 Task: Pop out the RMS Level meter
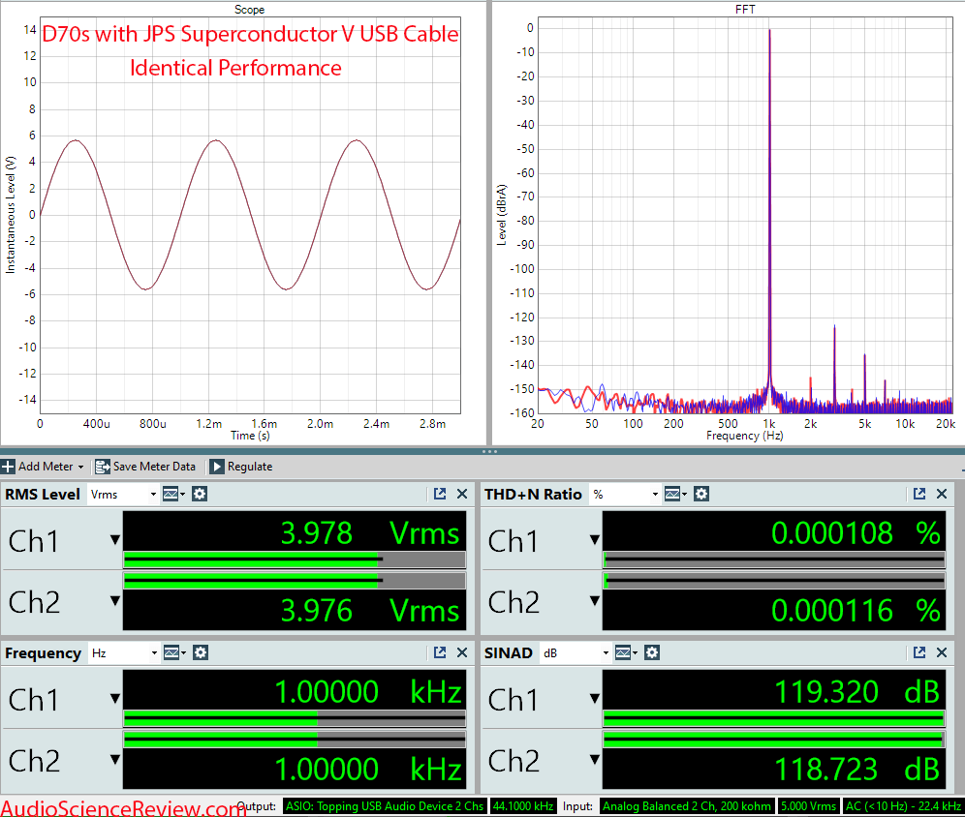440,494
